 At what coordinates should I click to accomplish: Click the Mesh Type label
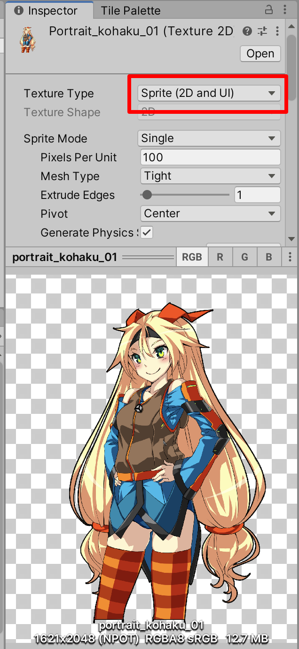tap(70, 176)
